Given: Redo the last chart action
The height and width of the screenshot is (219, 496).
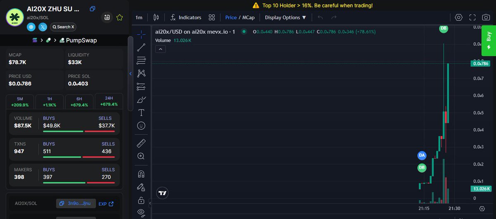Looking at the screenshot, I should 334,17.
